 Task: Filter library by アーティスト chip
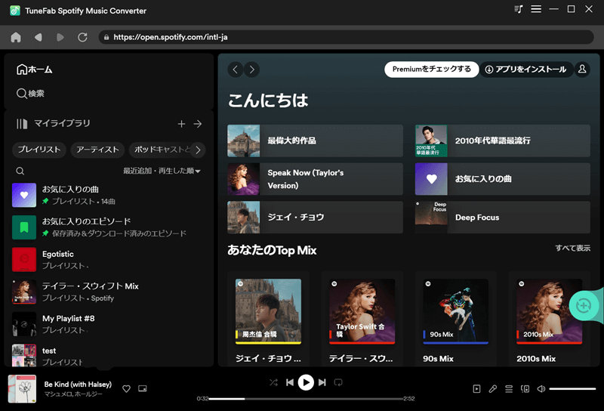click(x=97, y=150)
